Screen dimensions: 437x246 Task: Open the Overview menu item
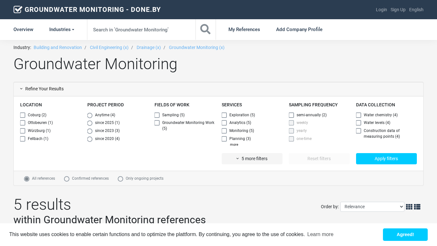[23, 29]
